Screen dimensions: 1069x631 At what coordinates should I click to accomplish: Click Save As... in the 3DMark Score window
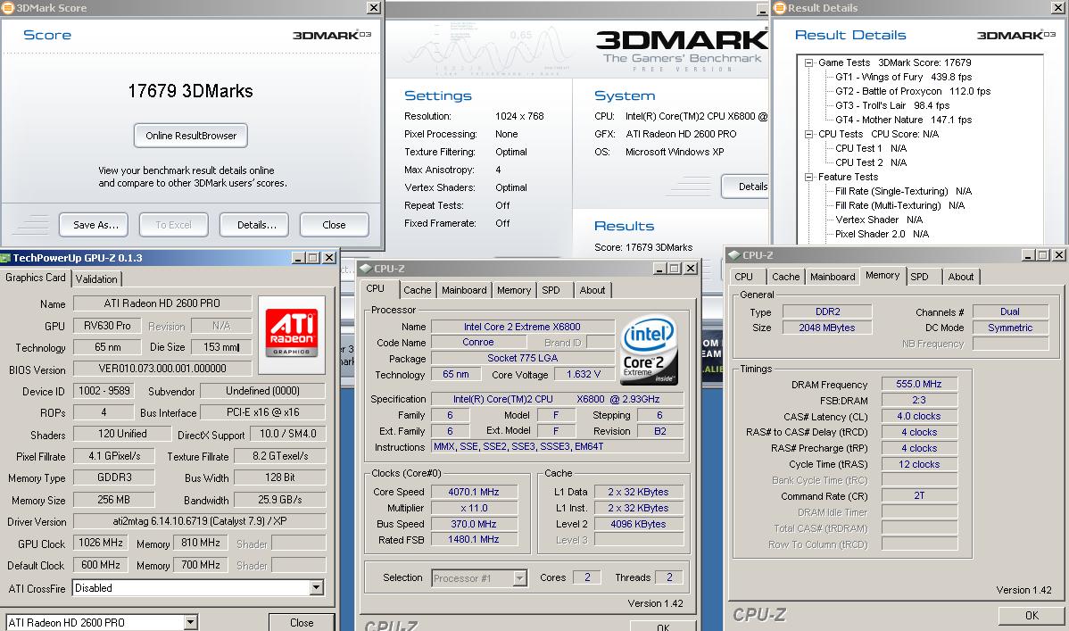[x=94, y=225]
